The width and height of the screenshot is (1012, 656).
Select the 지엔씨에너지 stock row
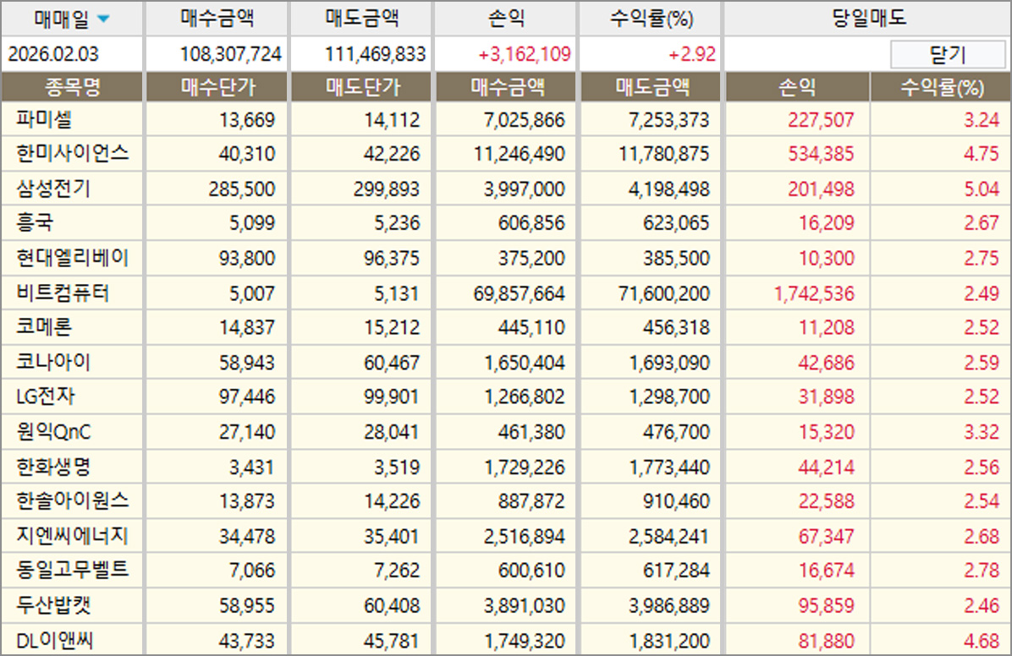tap(72, 535)
